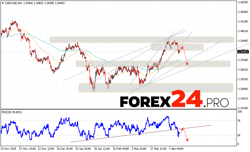
Task: Select the 1.33335 price axis label
Action: pos(243,108)
